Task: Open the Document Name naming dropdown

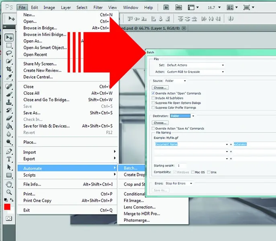Action: pos(191,144)
